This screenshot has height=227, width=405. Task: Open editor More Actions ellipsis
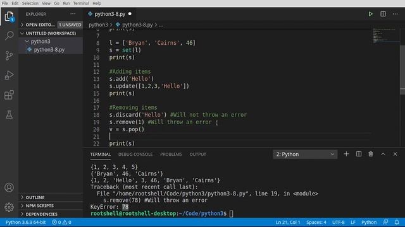pyautogui.click(x=395, y=14)
